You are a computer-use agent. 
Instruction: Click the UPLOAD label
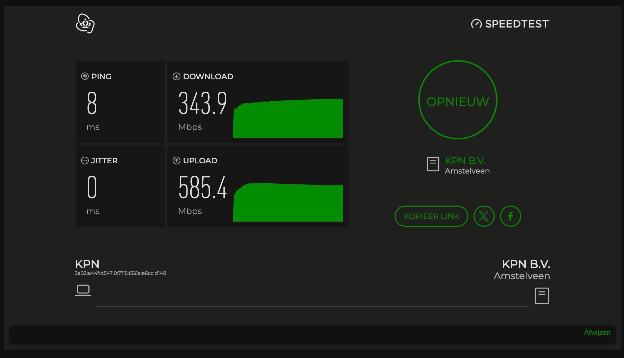[200, 161]
